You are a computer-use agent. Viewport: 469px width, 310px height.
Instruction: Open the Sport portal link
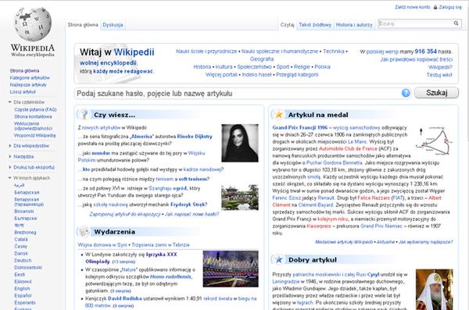tap(283, 66)
